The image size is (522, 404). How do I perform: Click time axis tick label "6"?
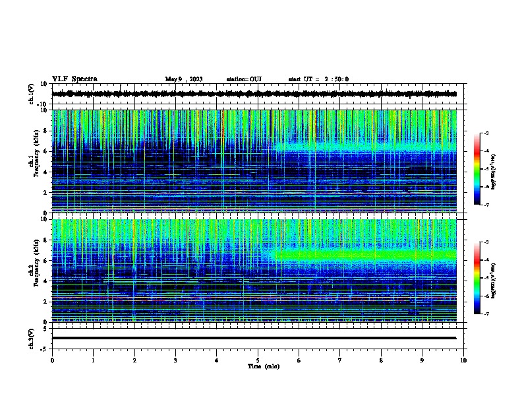[x=299, y=360]
